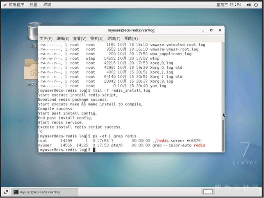
Task: Click the power icon in top panel
Action: (256, 5)
